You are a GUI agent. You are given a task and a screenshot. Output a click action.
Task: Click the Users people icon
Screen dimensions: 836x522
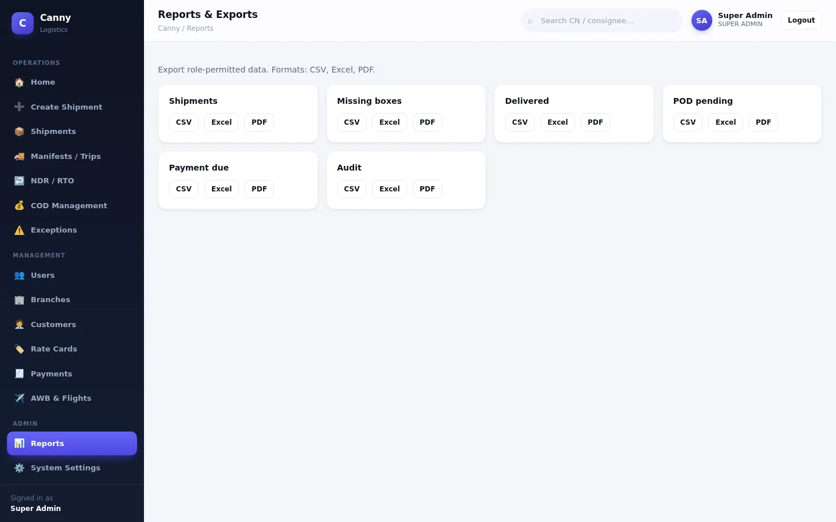coord(19,275)
